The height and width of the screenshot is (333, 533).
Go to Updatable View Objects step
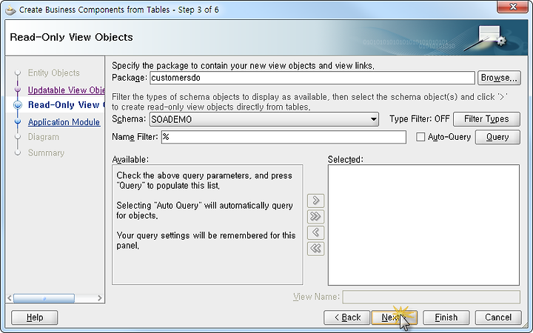point(67,90)
